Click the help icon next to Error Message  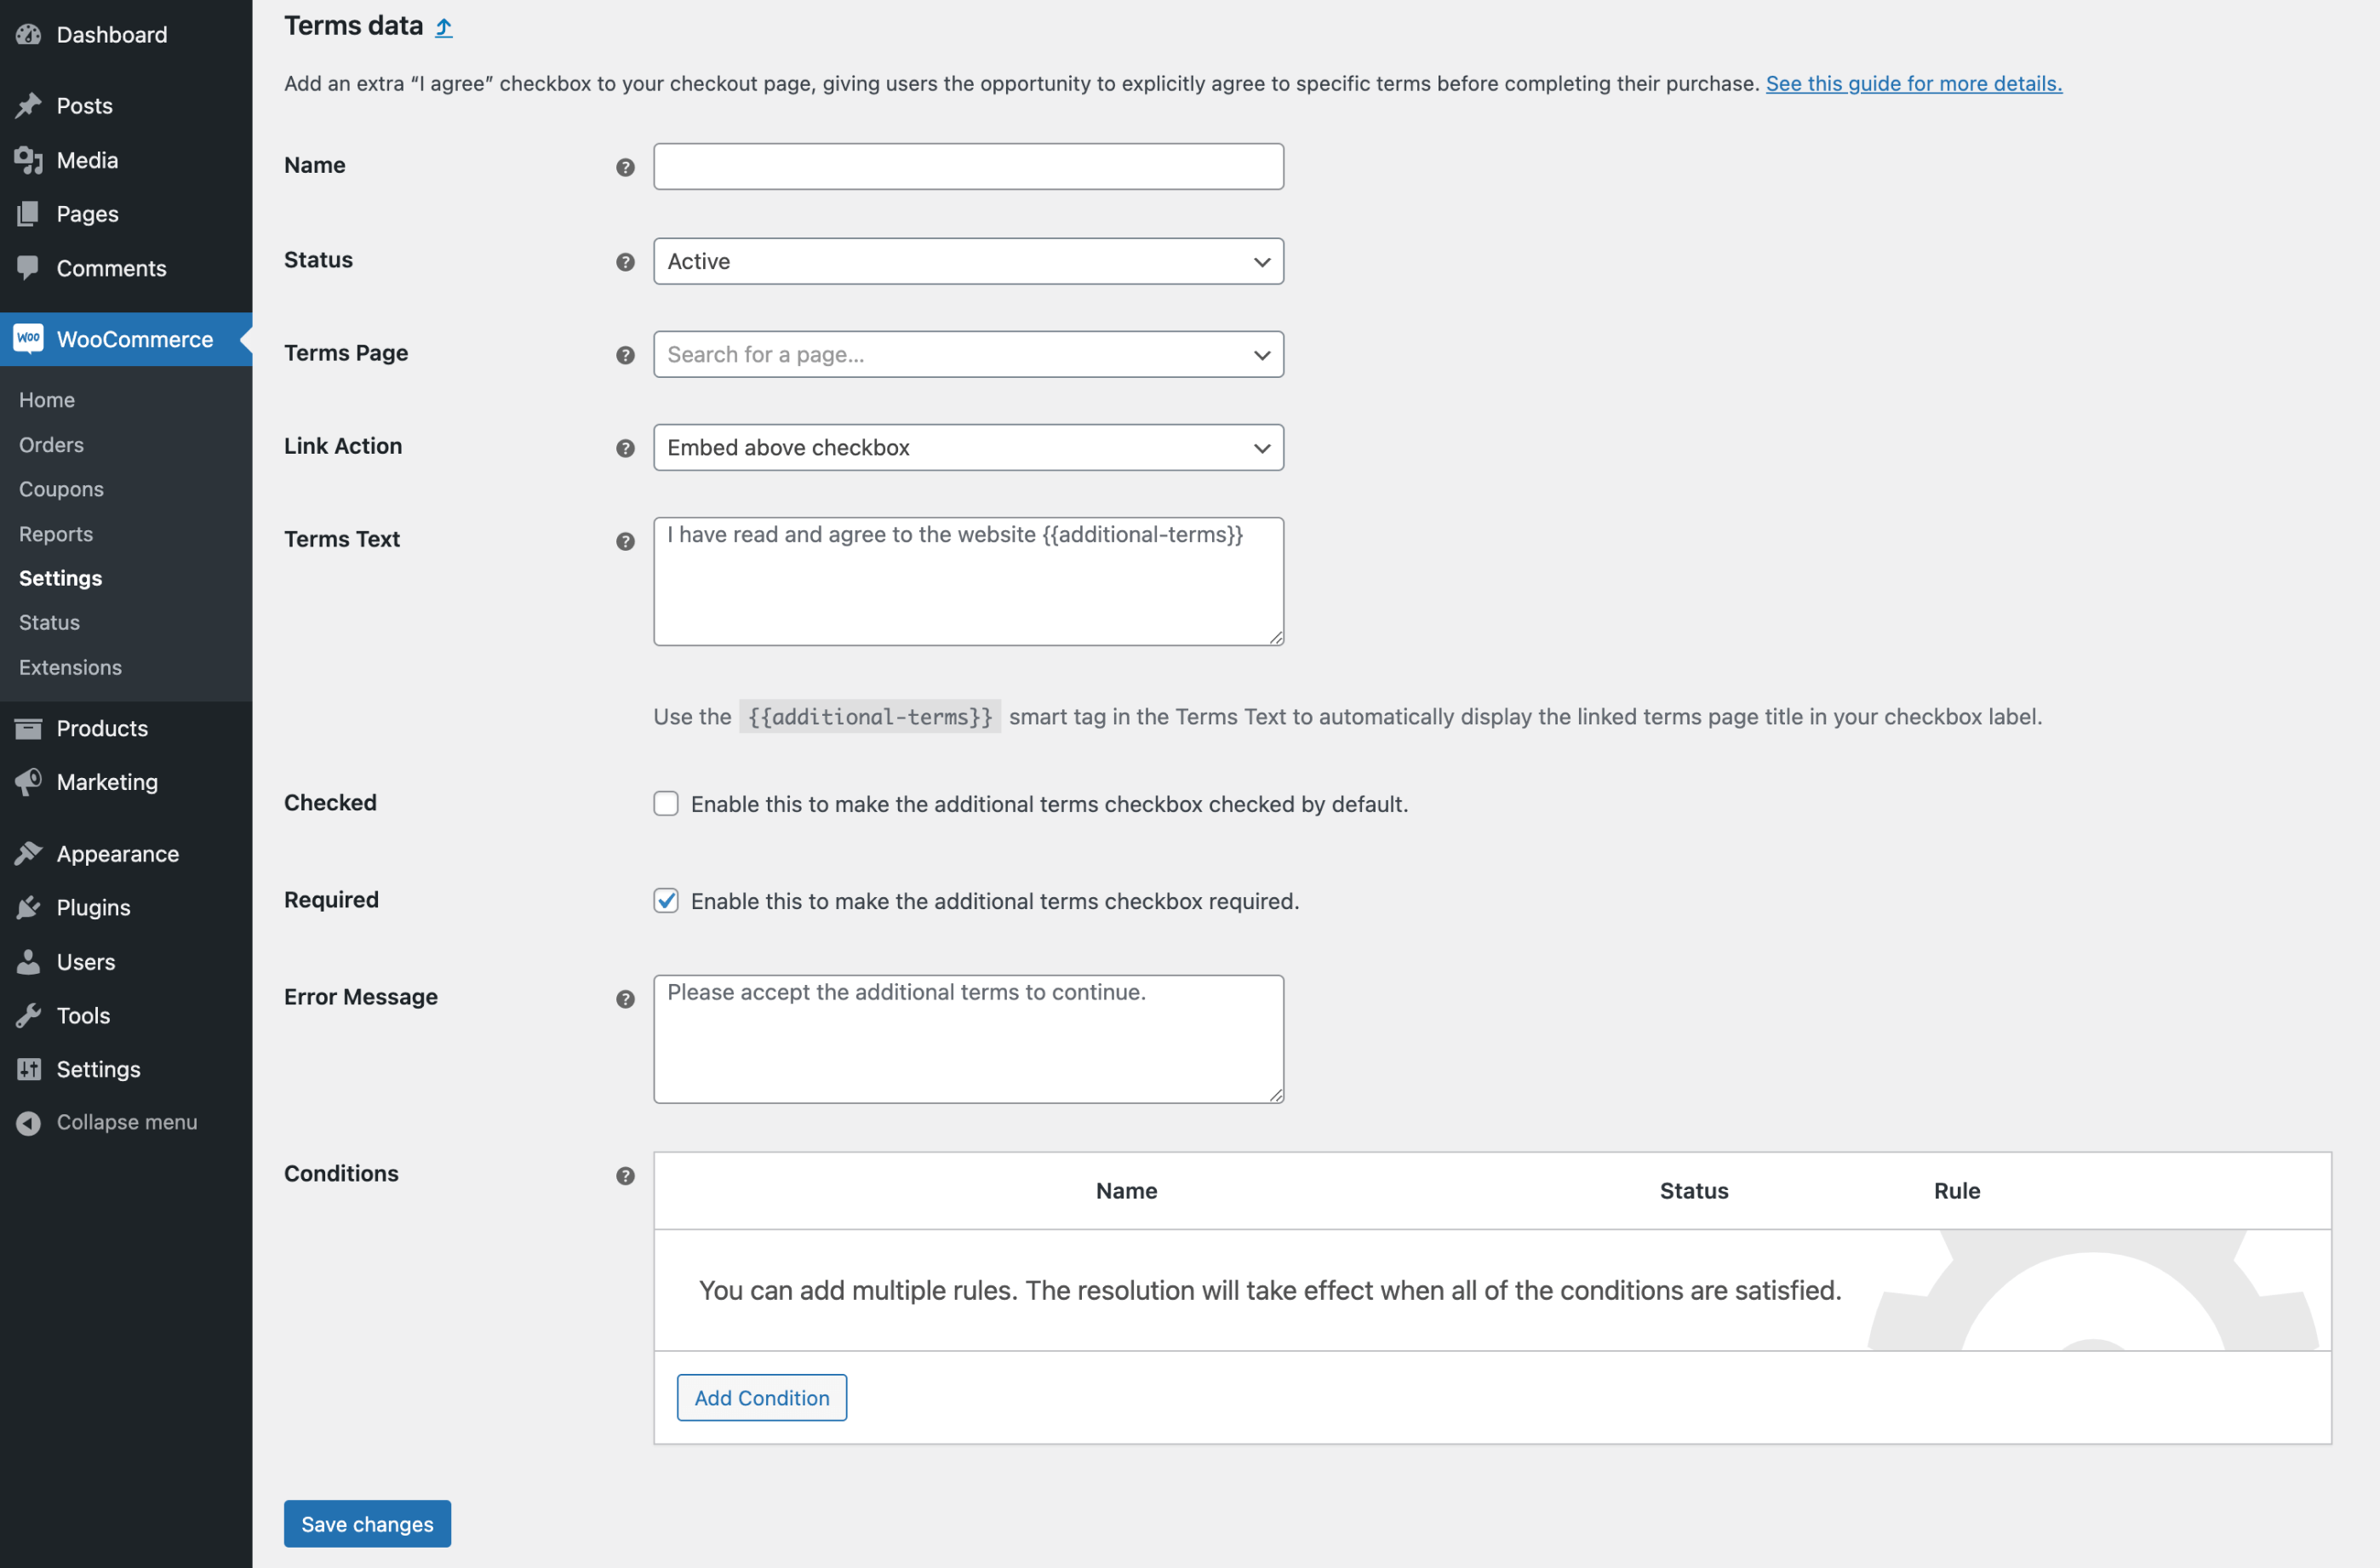(625, 999)
